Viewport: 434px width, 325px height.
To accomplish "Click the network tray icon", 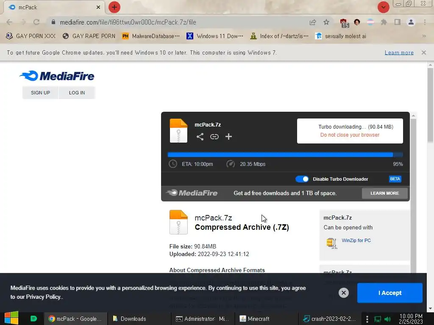I will (378, 319).
